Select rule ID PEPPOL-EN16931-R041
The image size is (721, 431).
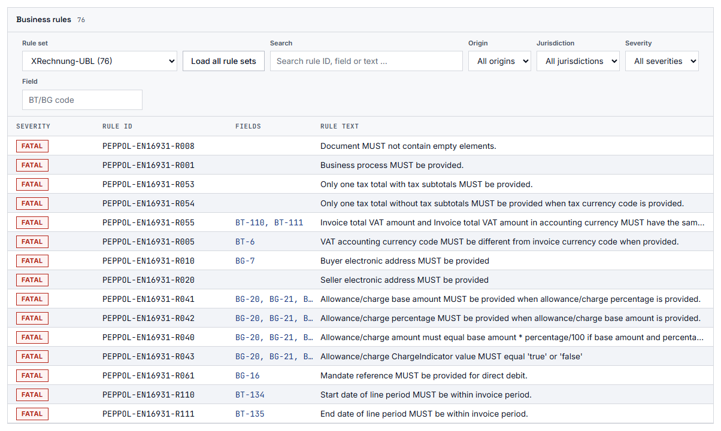(149, 299)
